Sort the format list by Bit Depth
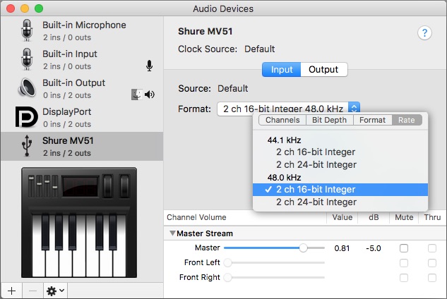 tap(329, 120)
